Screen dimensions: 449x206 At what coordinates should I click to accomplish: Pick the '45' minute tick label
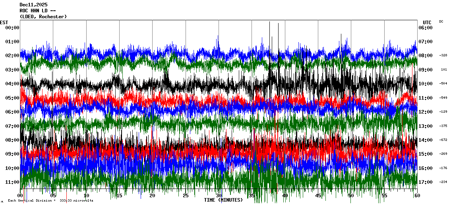[318, 195]
